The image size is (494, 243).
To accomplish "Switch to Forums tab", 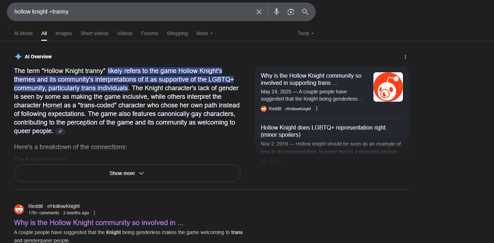I will pyautogui.click(x=149, y=33).
